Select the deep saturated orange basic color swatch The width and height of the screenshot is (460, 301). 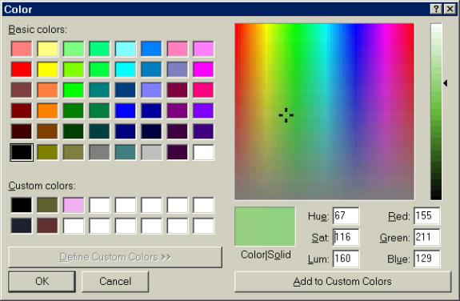point(47,110)
